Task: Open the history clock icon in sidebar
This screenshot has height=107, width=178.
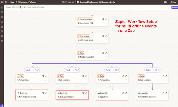Action: (x=2, y=31)
